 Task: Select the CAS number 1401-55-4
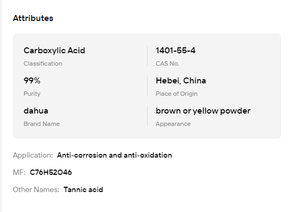point(176,51)
